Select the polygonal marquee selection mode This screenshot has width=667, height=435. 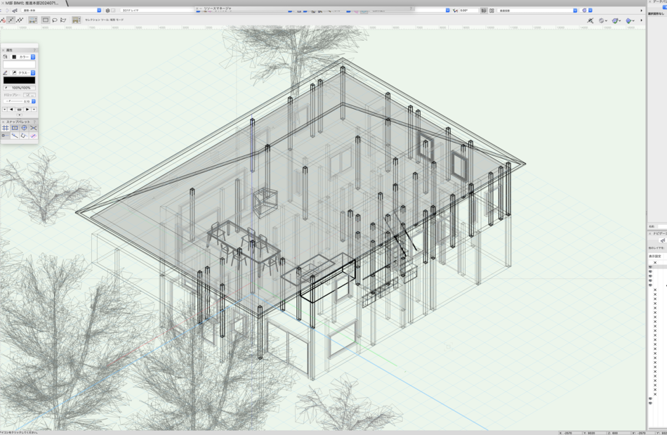(x=63, y=20)
